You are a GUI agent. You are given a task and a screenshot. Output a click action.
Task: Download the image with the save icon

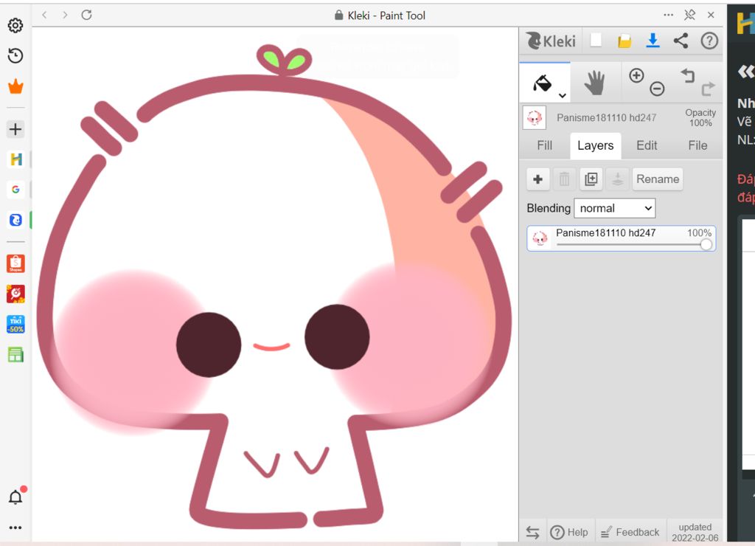[653, 41]
